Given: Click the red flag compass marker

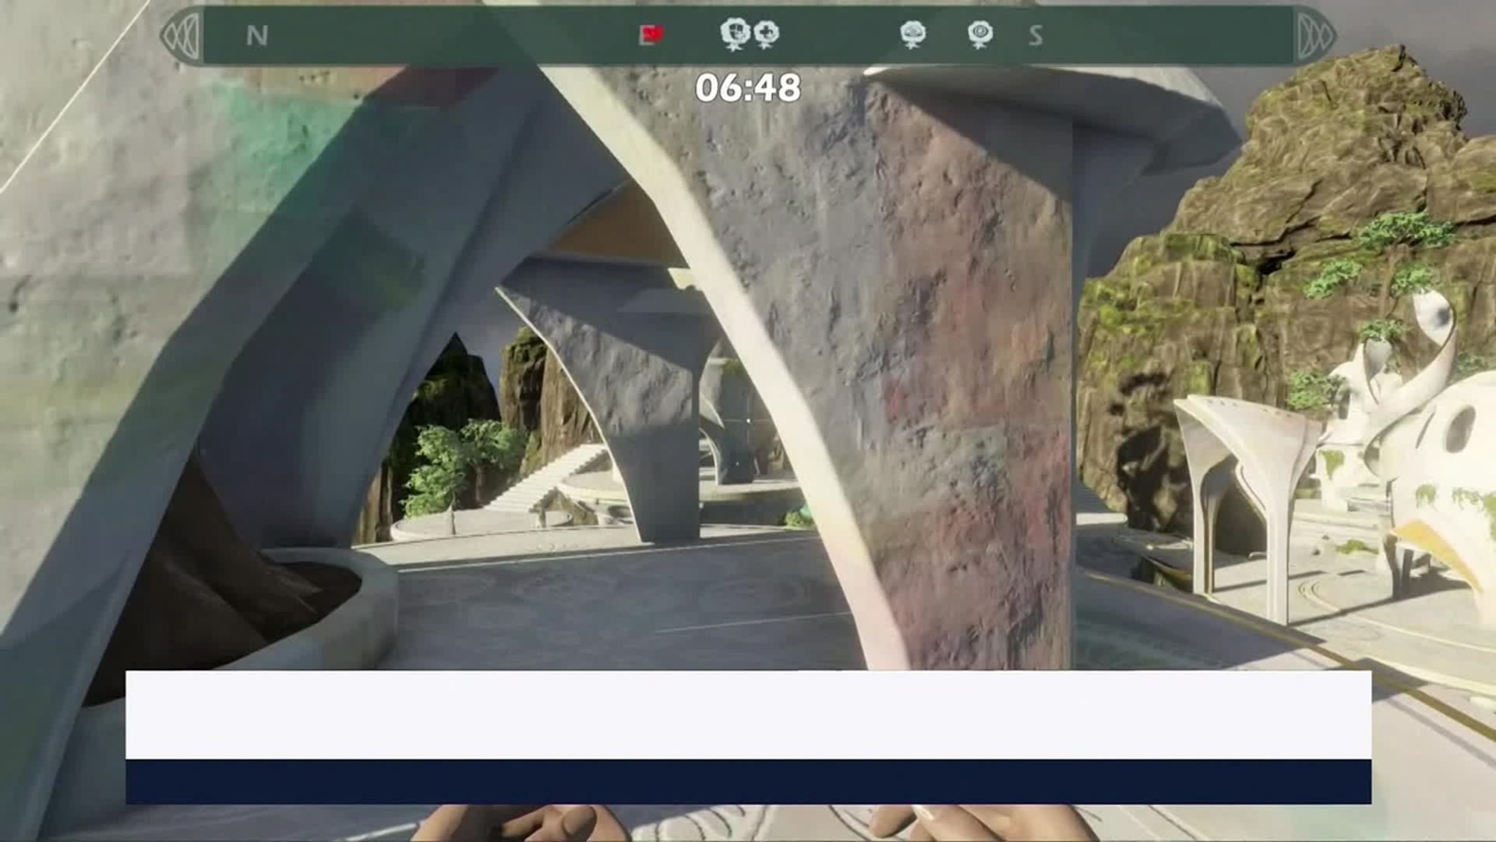Looking at the screenshot, I should pos(651,34).
